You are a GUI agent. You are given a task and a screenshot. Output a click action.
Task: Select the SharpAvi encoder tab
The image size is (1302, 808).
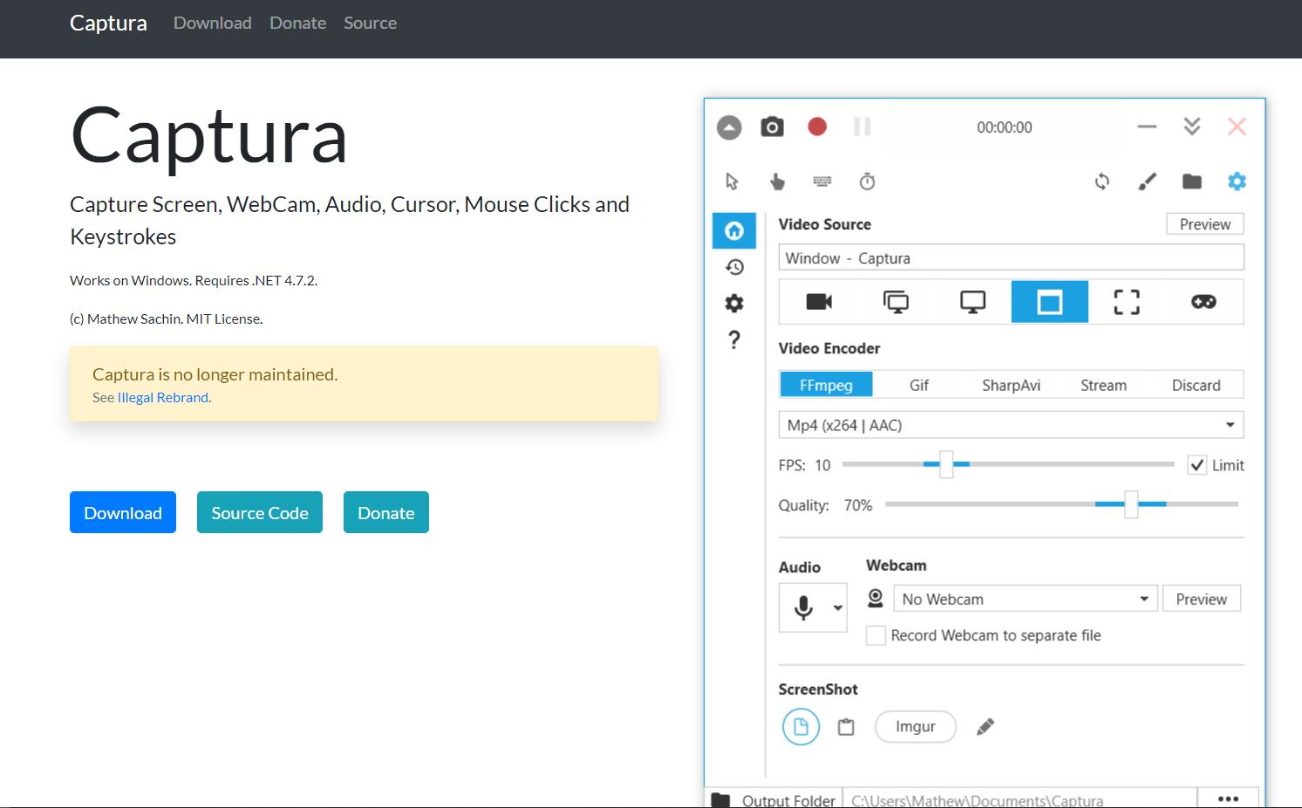pyautogui.click(x=1011, y=385)
